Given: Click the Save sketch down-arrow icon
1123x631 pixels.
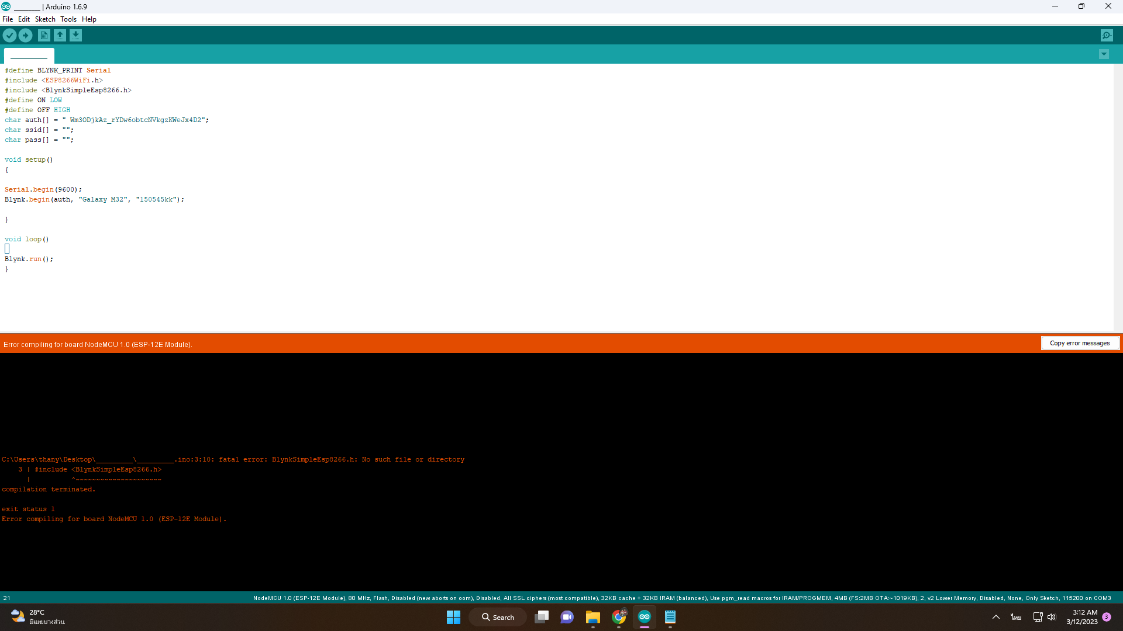Looking at the screenshot, I should pyautogui.click(x=75, y=36).
